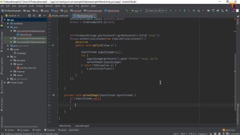Collapse the java folder node
This screenshot has height=135, width=240.
[8, 27]
